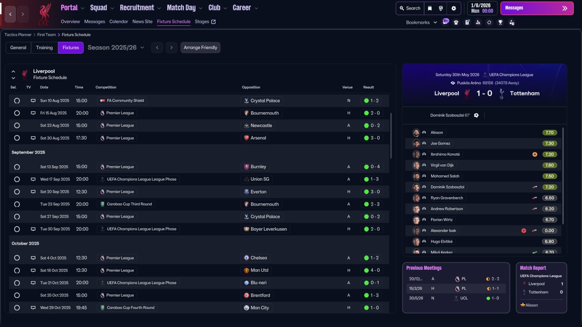
Task: Open the world globe icon in the top bar
Action: click(x=441, y=8)
